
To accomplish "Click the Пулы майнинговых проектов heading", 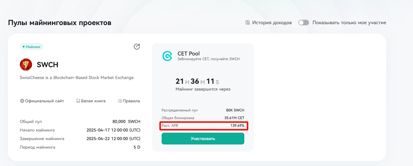I will [x=60, y=23].
